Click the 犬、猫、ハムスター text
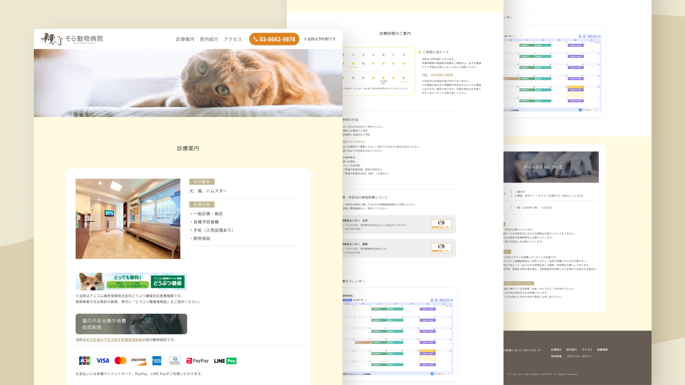Image resolution: width=685 pixels, height=385 pixels. 208,191
